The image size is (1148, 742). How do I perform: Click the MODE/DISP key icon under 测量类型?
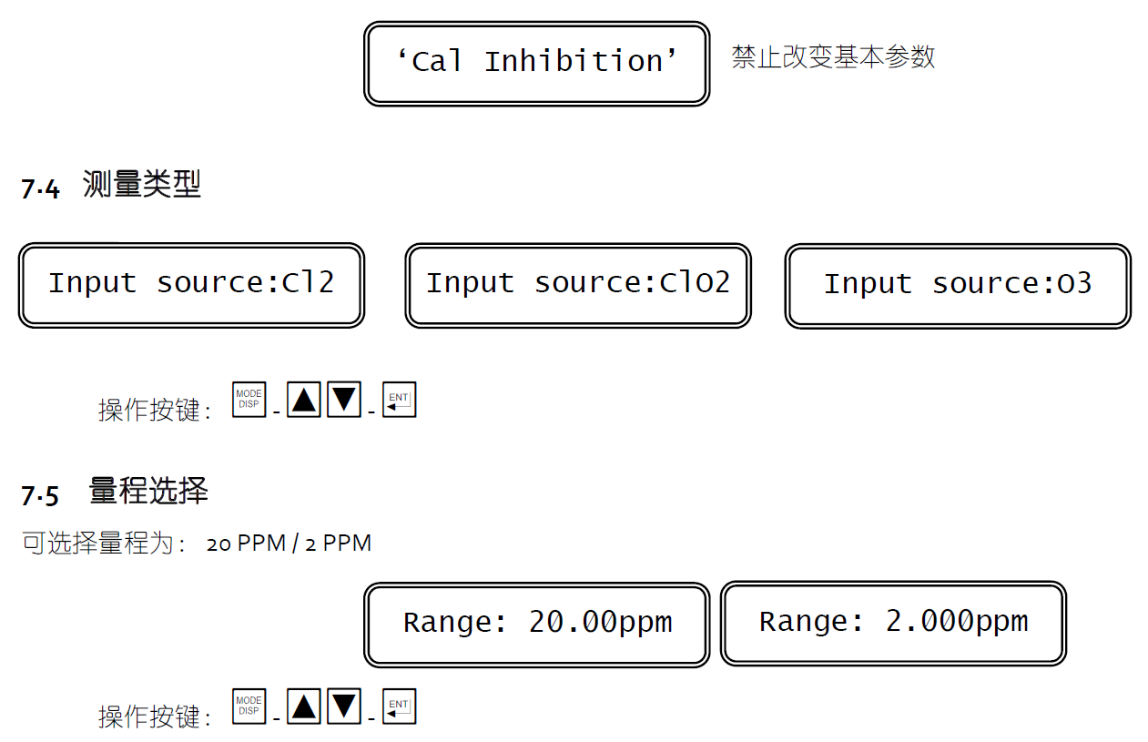click(249, 400)
